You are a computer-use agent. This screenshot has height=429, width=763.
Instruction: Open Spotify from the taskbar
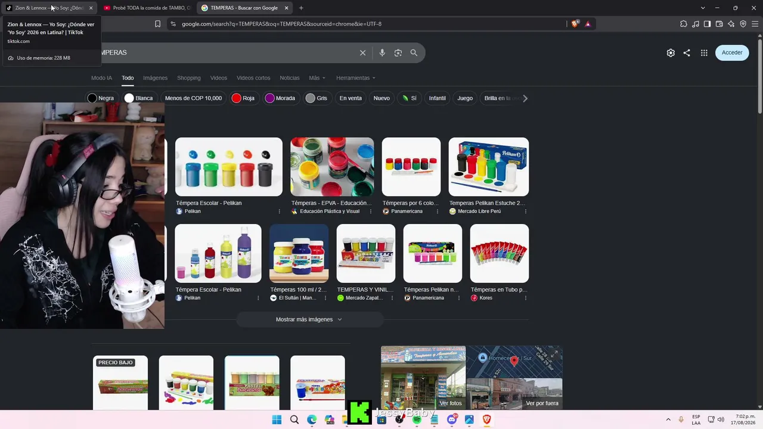(417, 419)
